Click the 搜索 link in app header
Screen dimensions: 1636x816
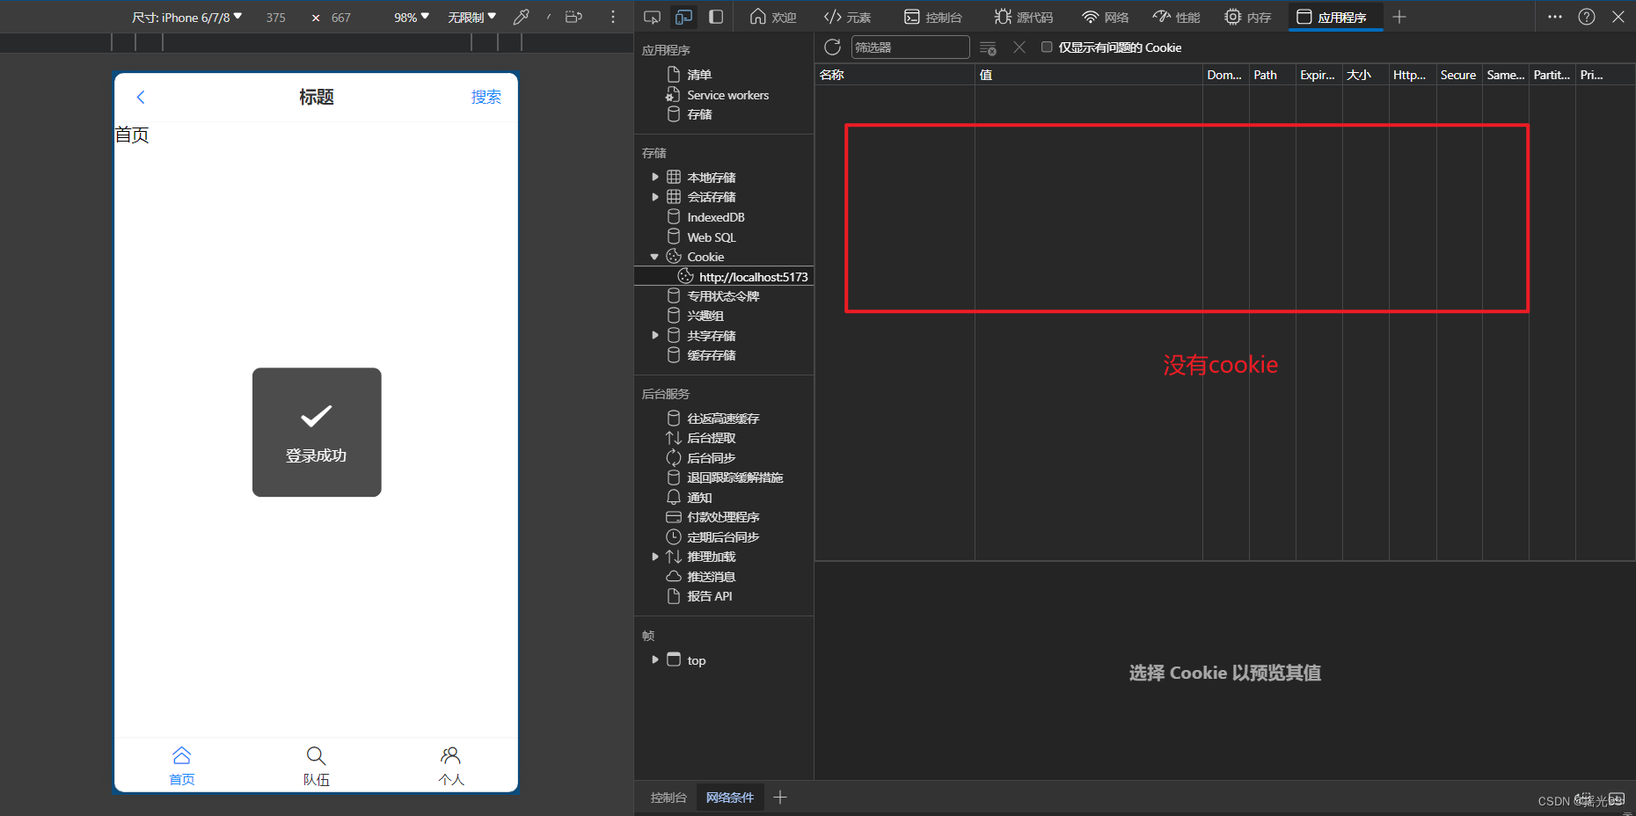tap(486, 97)
